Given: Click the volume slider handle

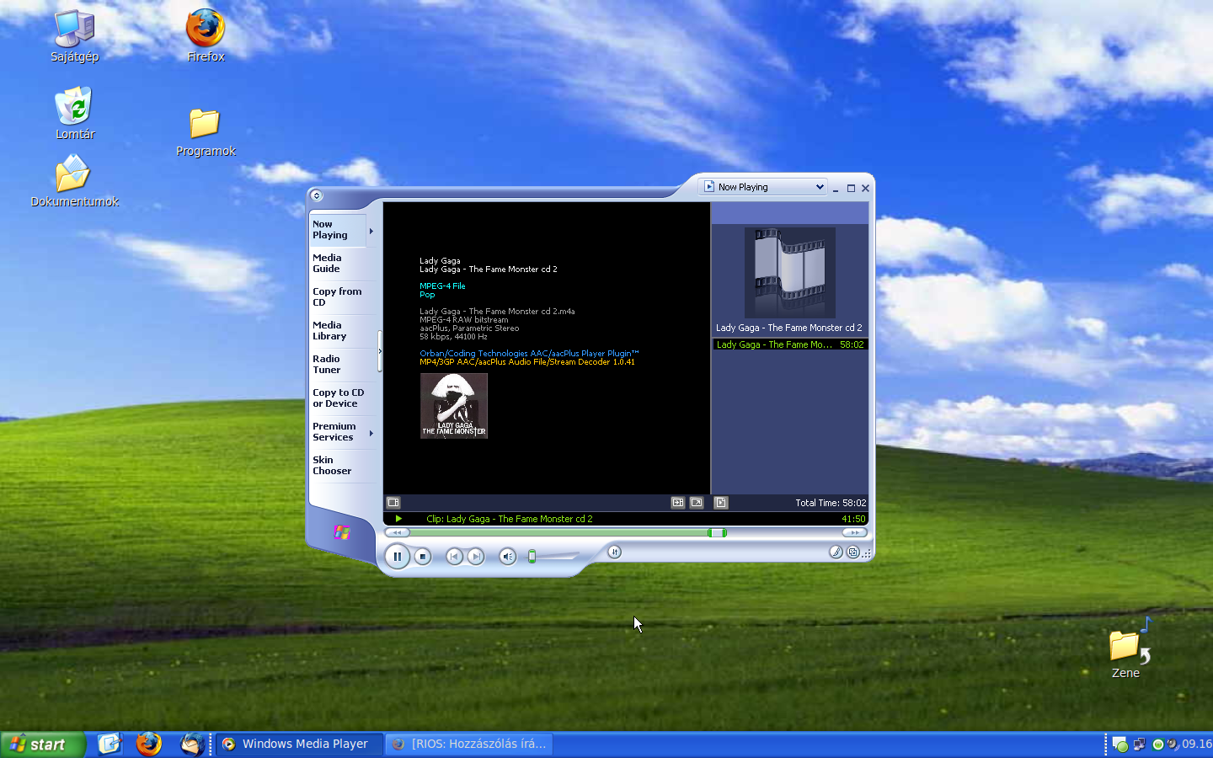Looking at the screenshot, I should pyautogui.click(x=532, y=556).
